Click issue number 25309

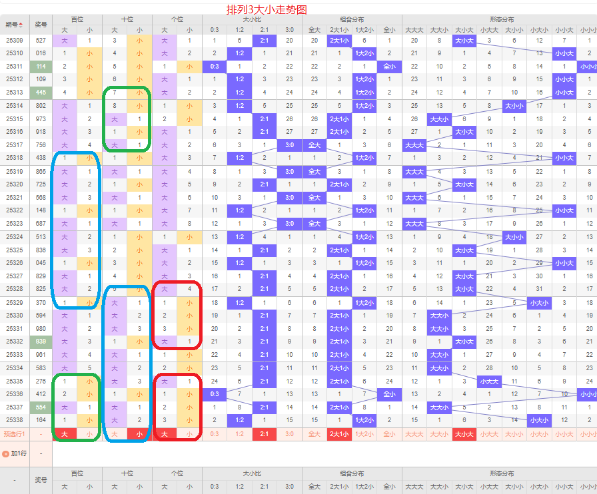15,41
